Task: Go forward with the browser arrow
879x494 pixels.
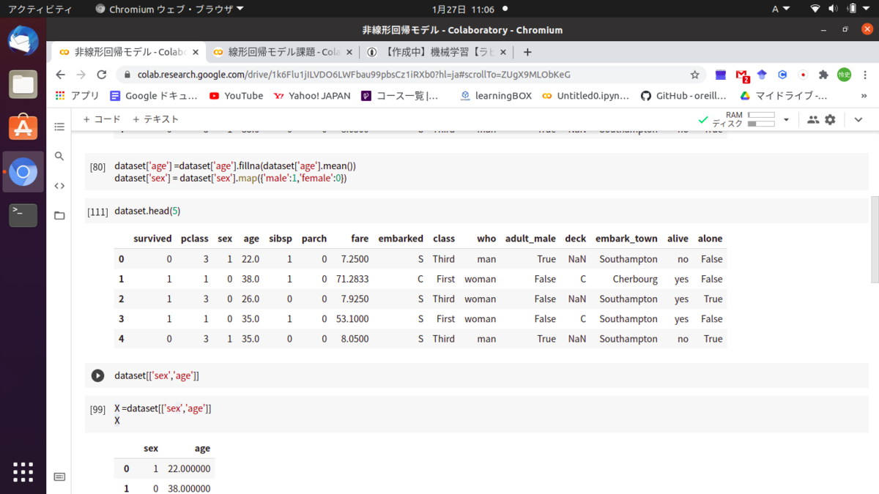Action: click(x=81, y=75)
